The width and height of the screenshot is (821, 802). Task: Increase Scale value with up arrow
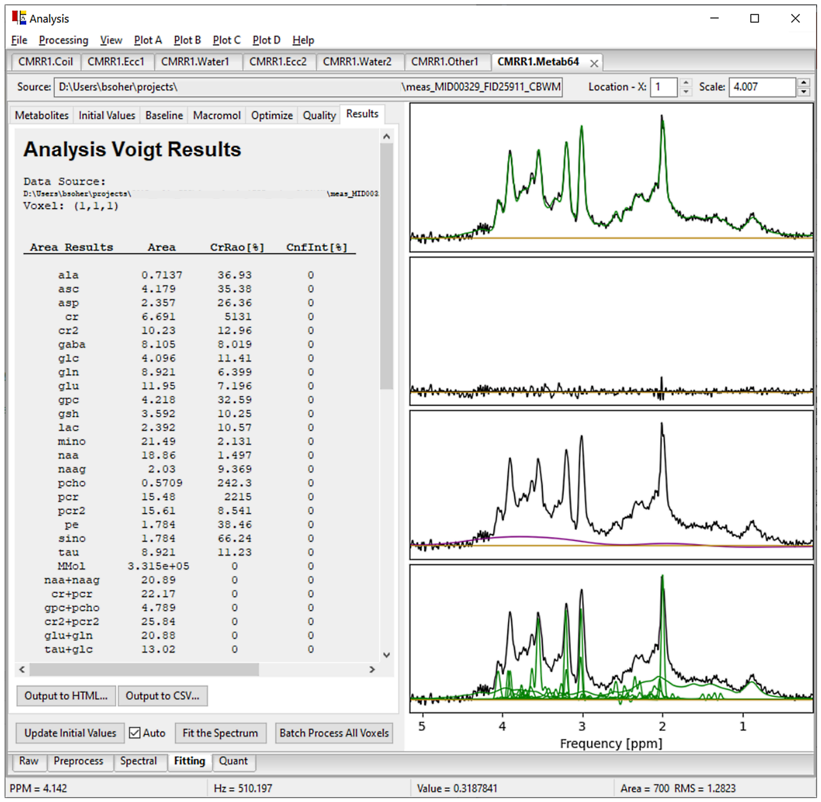pos(803,82)
